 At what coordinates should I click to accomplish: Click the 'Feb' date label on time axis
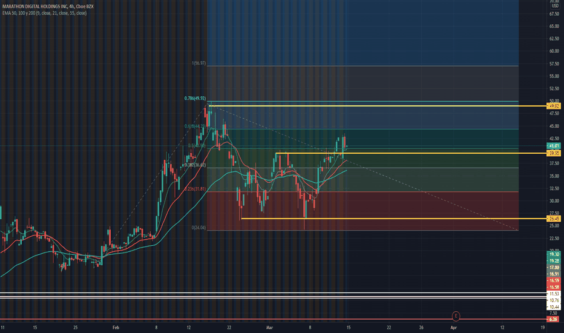coord(116,328)
